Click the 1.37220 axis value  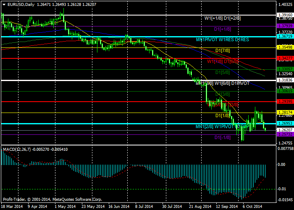click(x=286, y=32)
